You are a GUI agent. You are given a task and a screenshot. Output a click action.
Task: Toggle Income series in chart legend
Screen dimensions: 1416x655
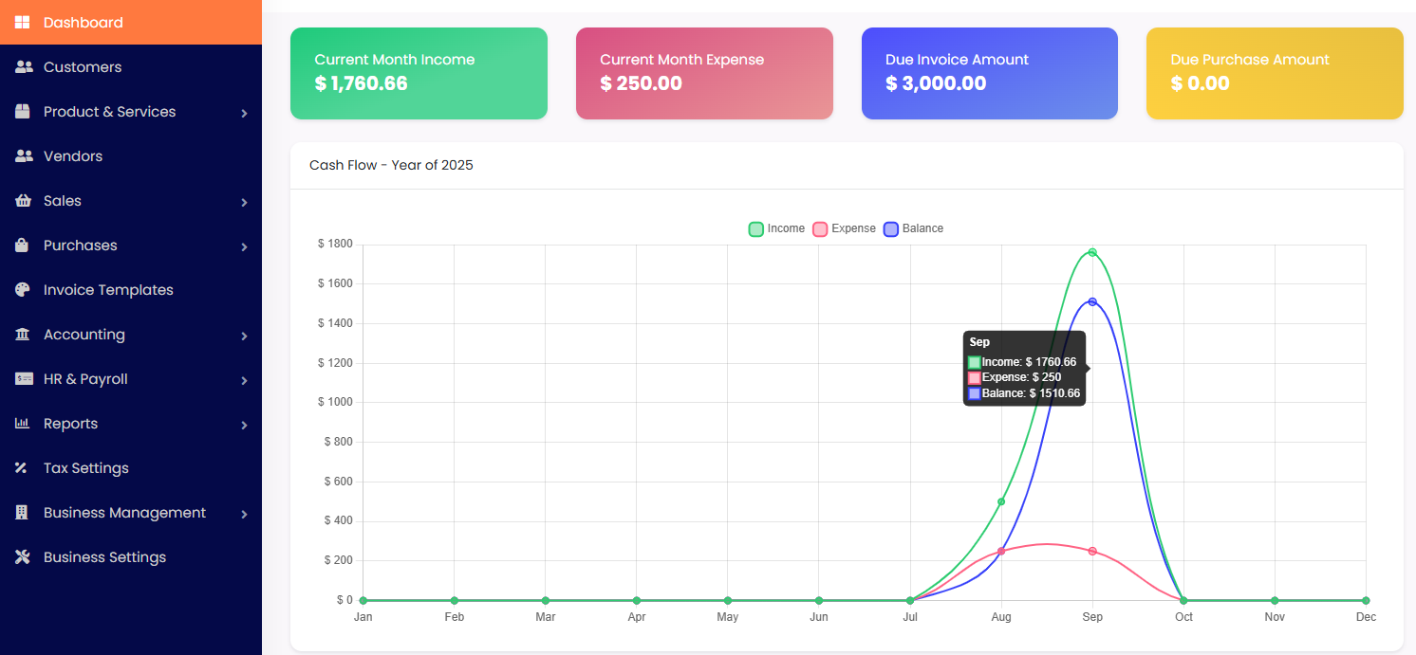776,228
